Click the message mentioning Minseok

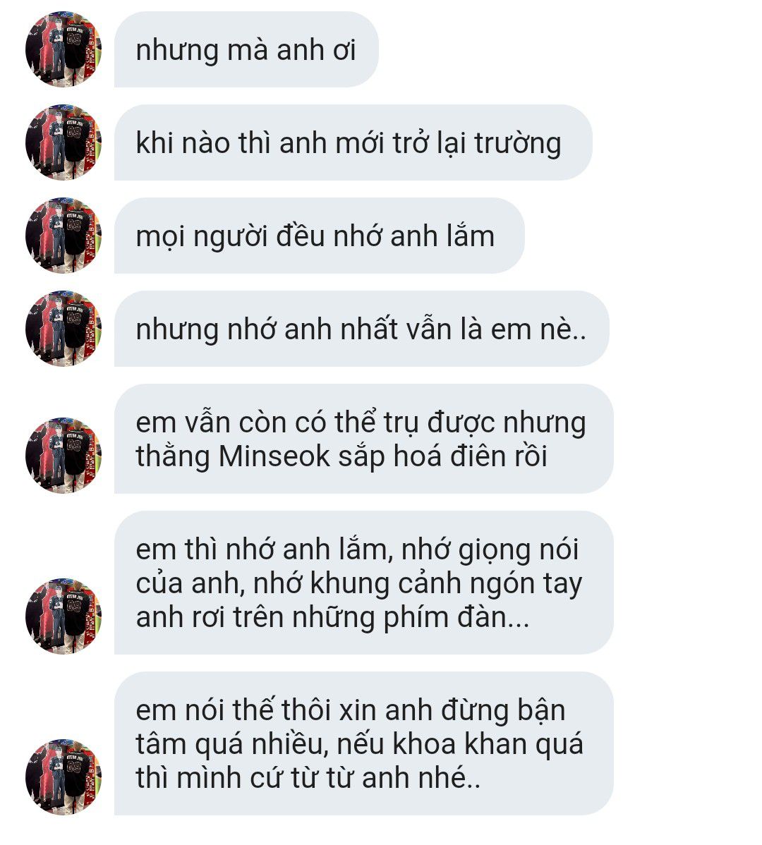[x=364, y=439]
